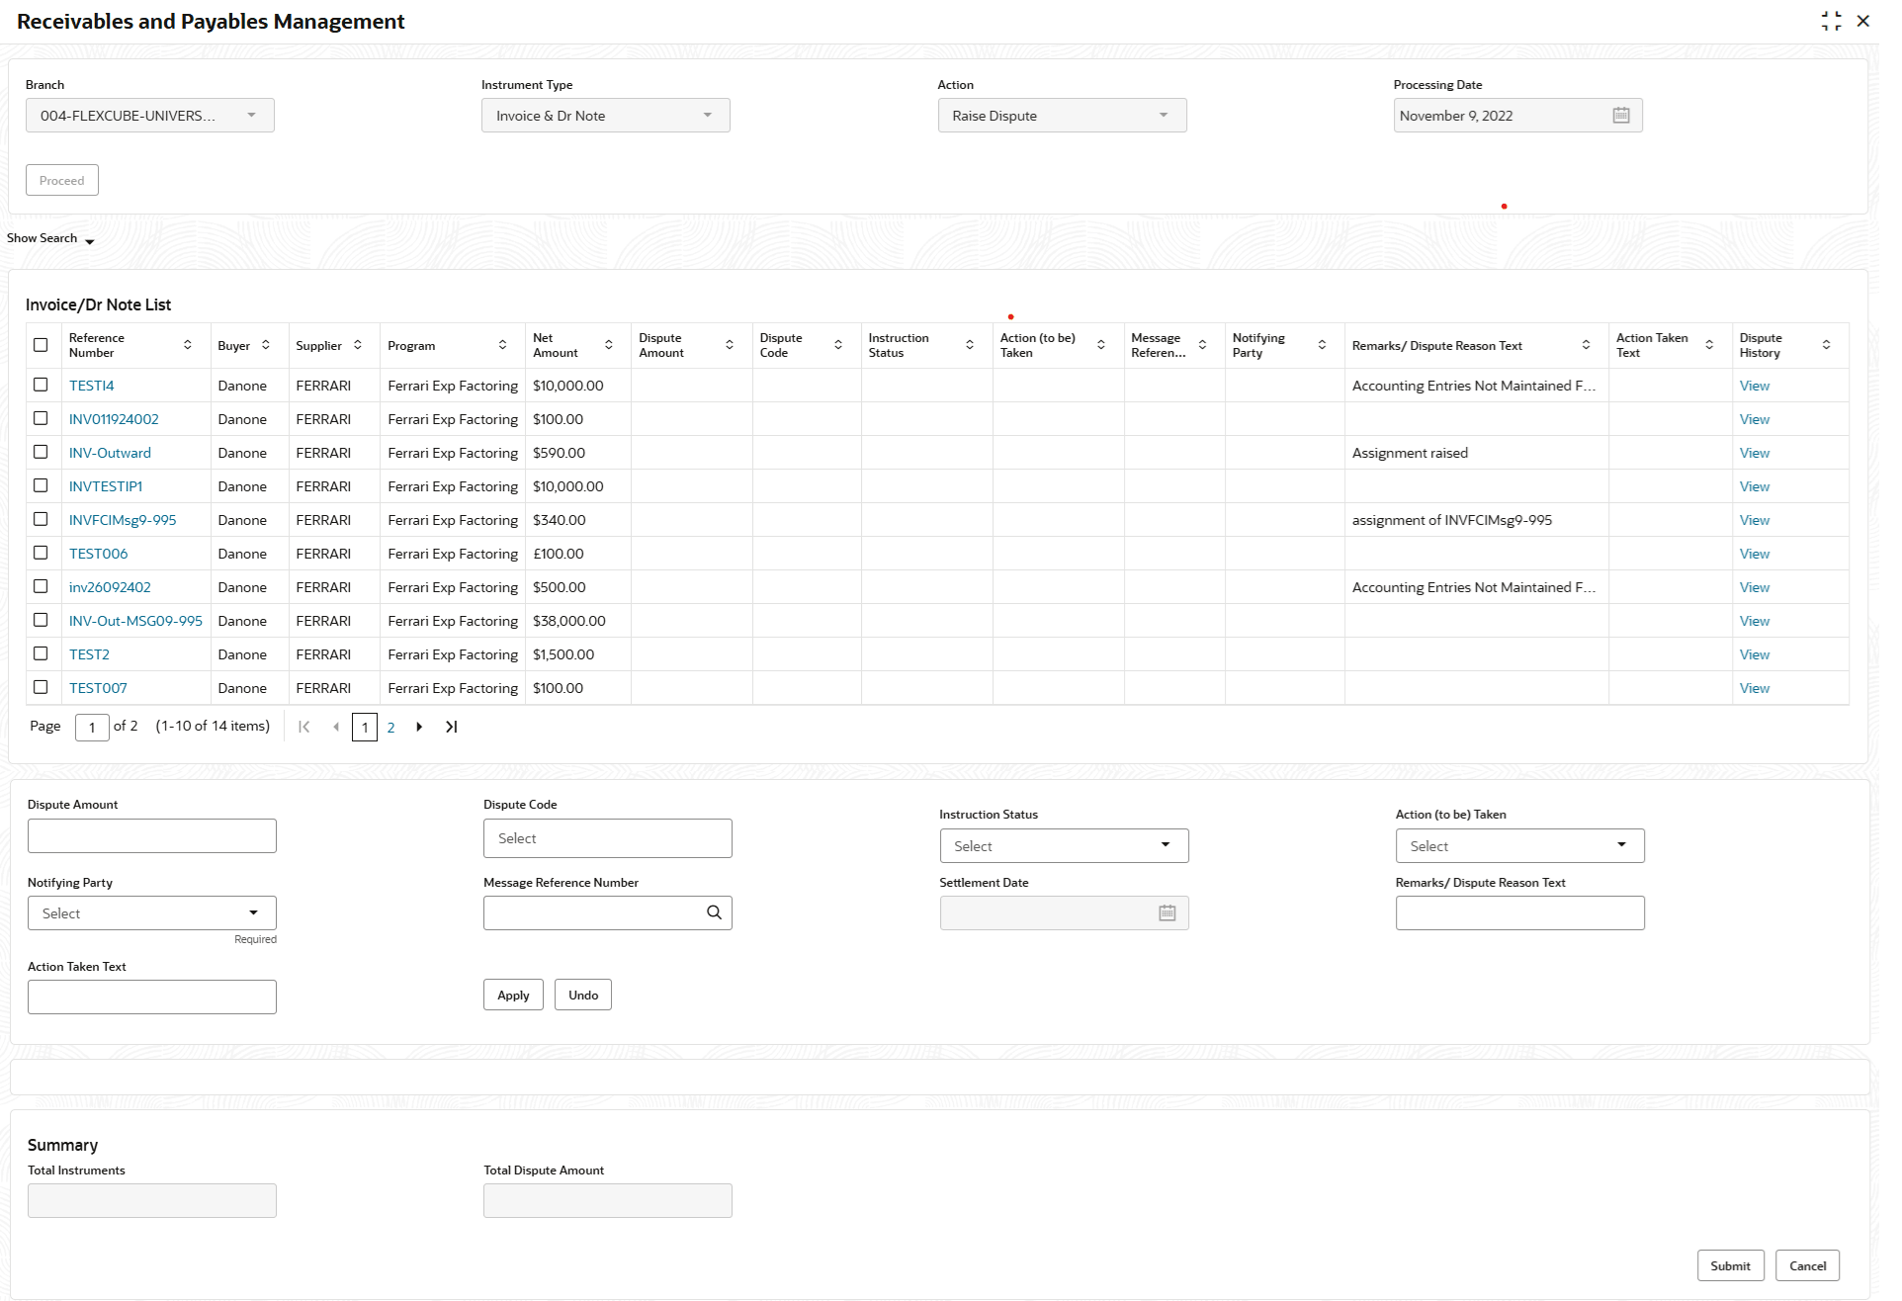Sort the Net Amount column
The width and height of the screenshot is (1902, 1301).
point(608,345)
